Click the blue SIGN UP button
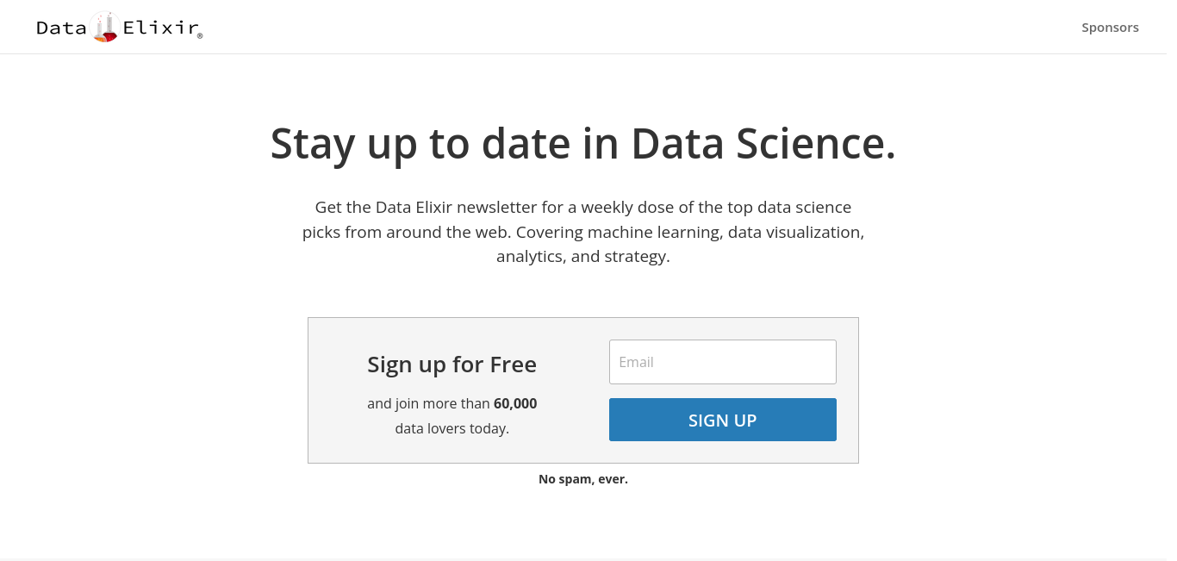Image resolution: width=1177 pixels, height=561 pixels. pyautogui.click(x=723, y=420)
